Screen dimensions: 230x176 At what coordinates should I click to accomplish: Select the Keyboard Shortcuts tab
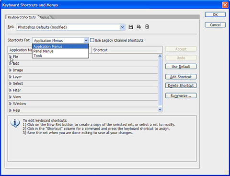(22, 17)
